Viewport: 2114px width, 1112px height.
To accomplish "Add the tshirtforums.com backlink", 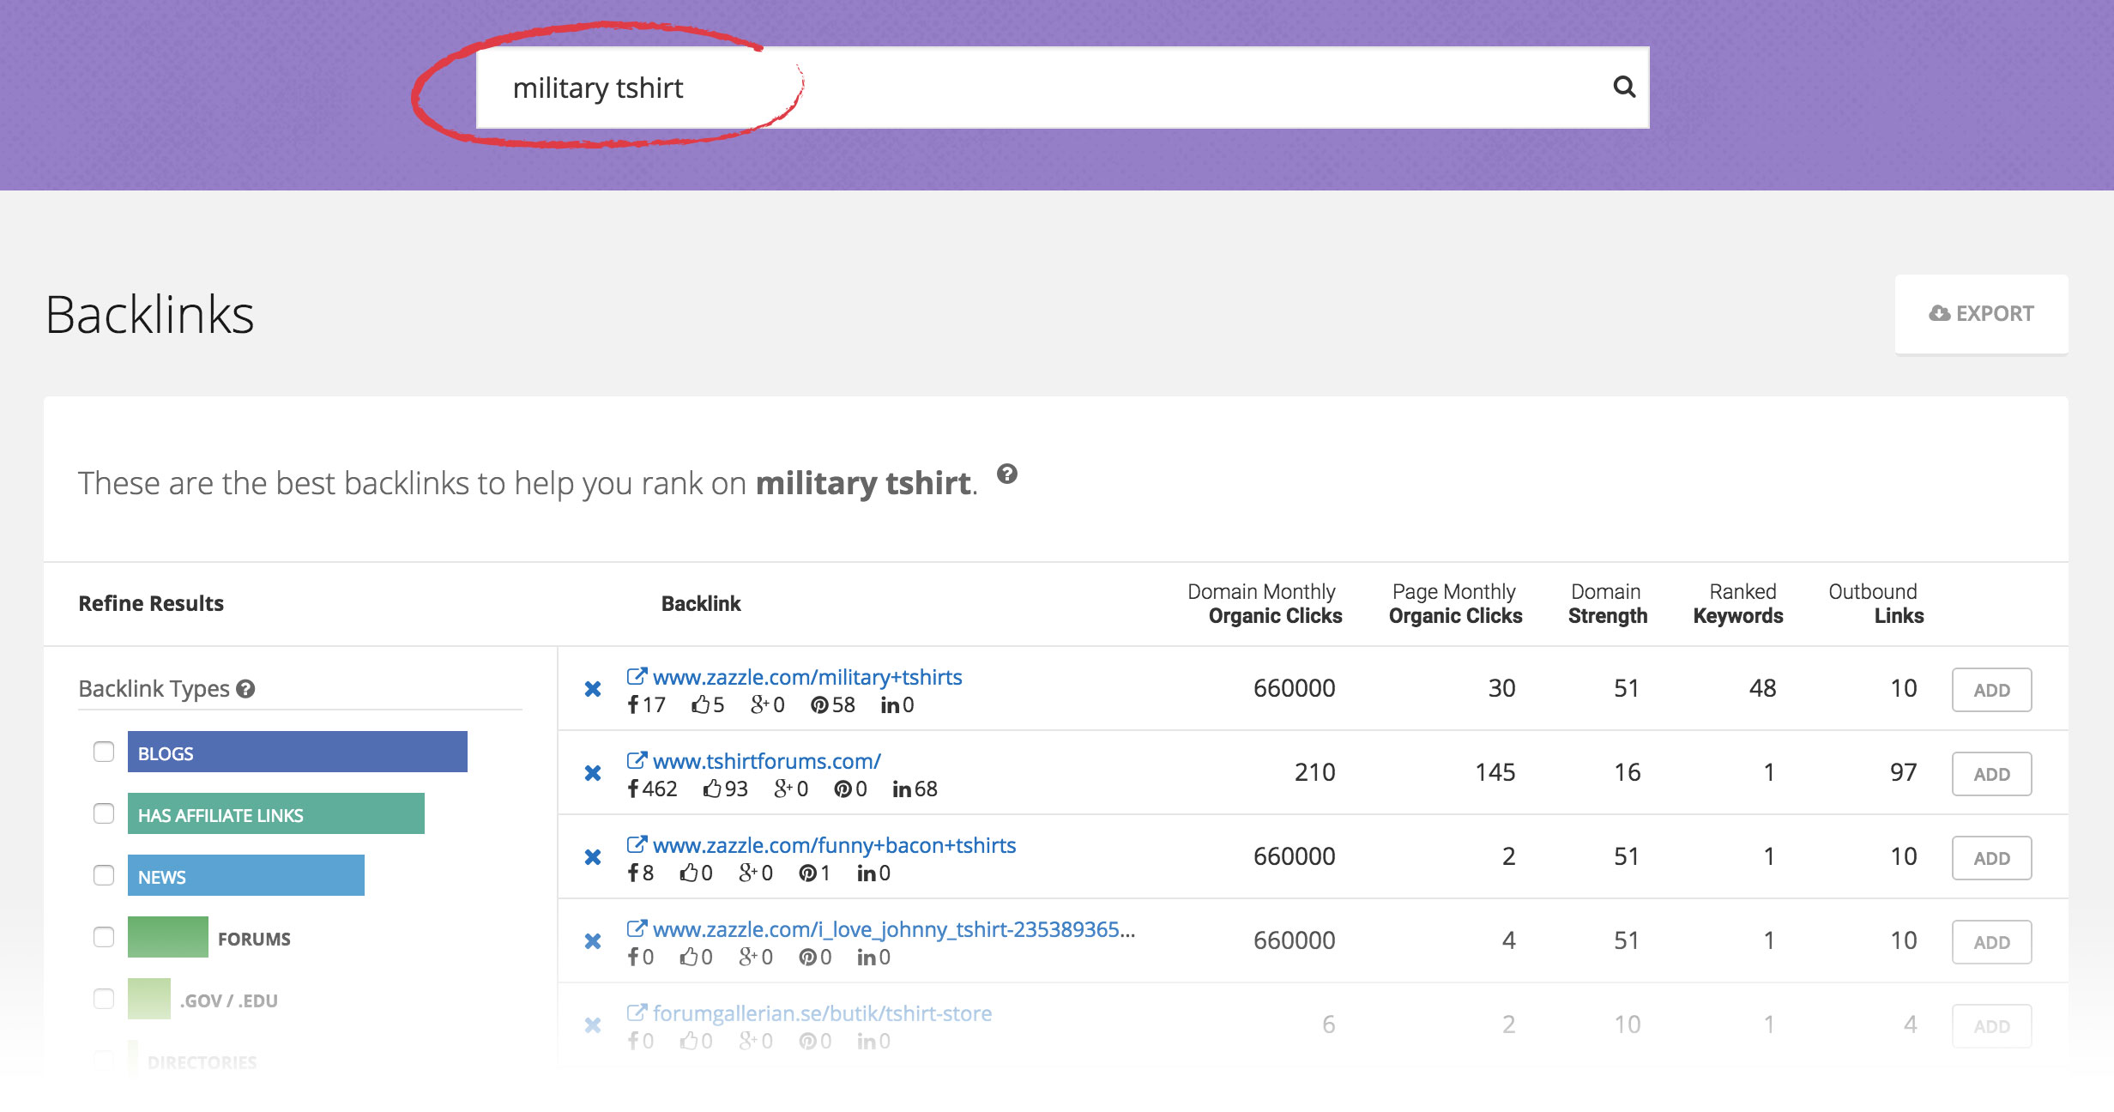I will [x=1991, y=774].
